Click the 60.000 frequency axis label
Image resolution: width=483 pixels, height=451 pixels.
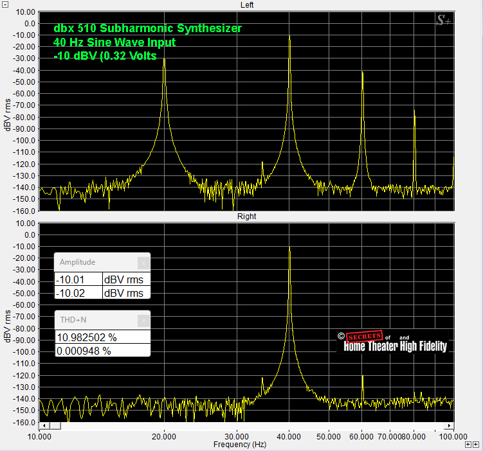click(361, 437)
